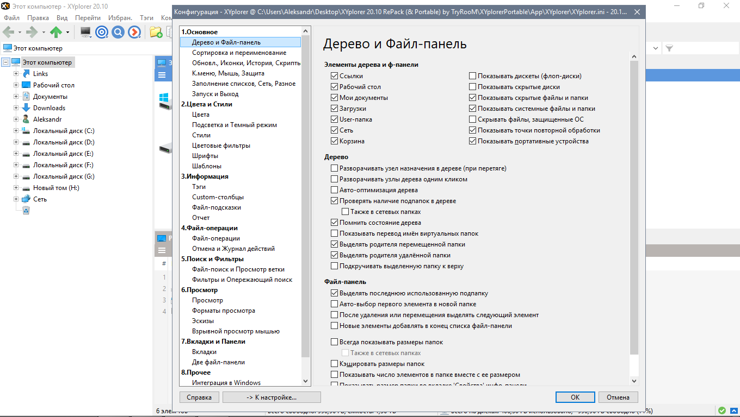Open the Вид menu
740x417 pixels.
(62, 18)
